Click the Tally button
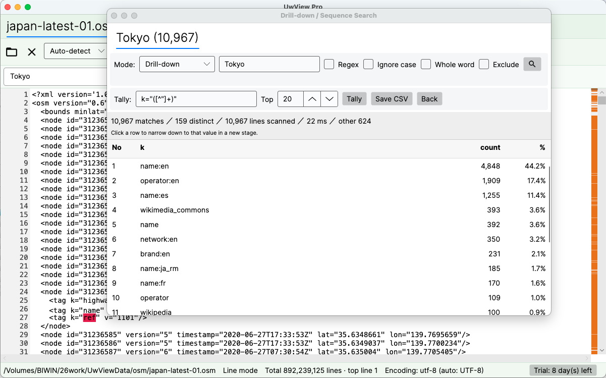This screenshot has height=378, width=606. point(354,99)
